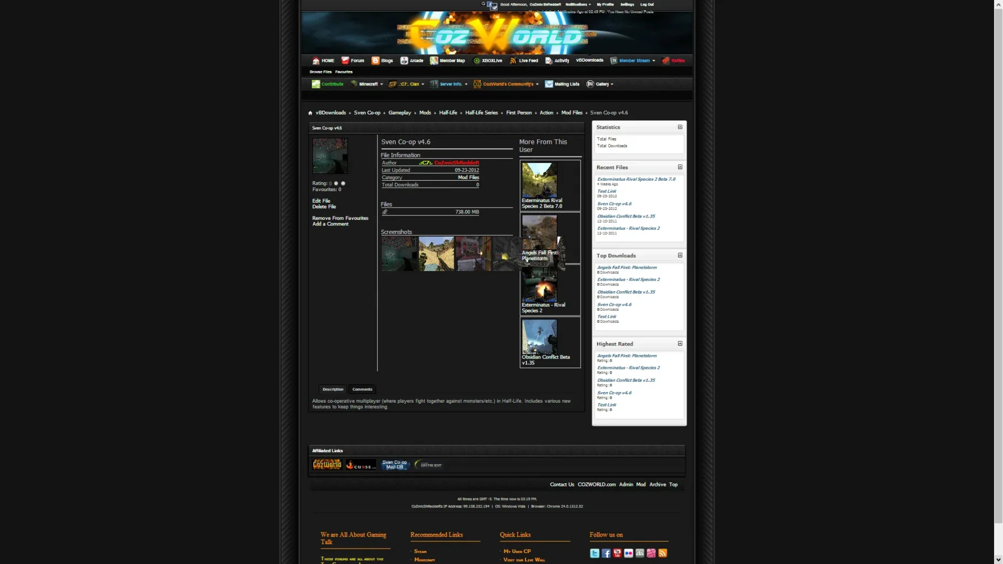Click Remove From Favourites link
1003x564 pixels.
(x=340, y=218)
